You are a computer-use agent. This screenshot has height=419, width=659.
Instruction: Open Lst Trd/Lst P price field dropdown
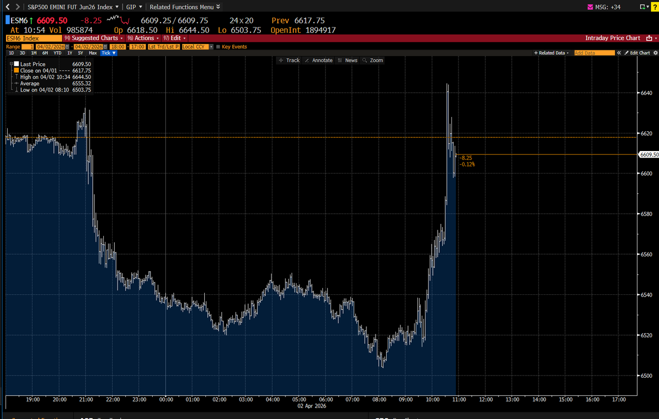[164, 47]
